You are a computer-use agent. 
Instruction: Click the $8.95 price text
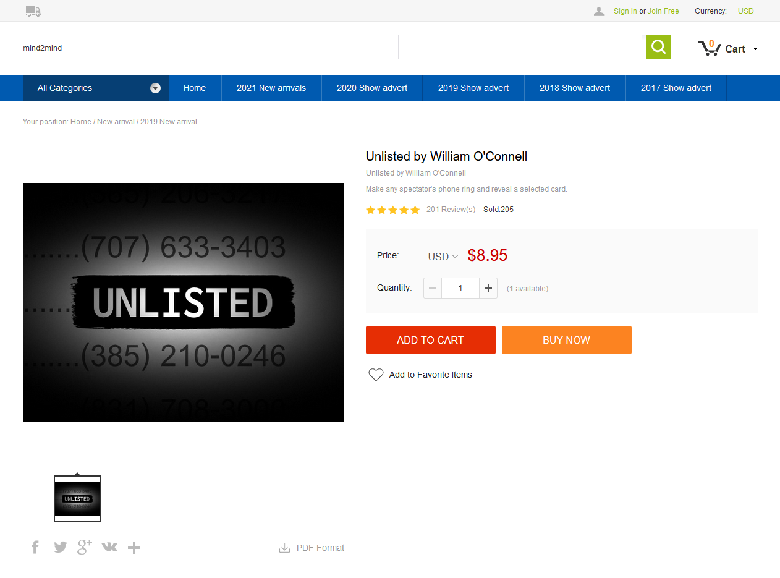488,255
